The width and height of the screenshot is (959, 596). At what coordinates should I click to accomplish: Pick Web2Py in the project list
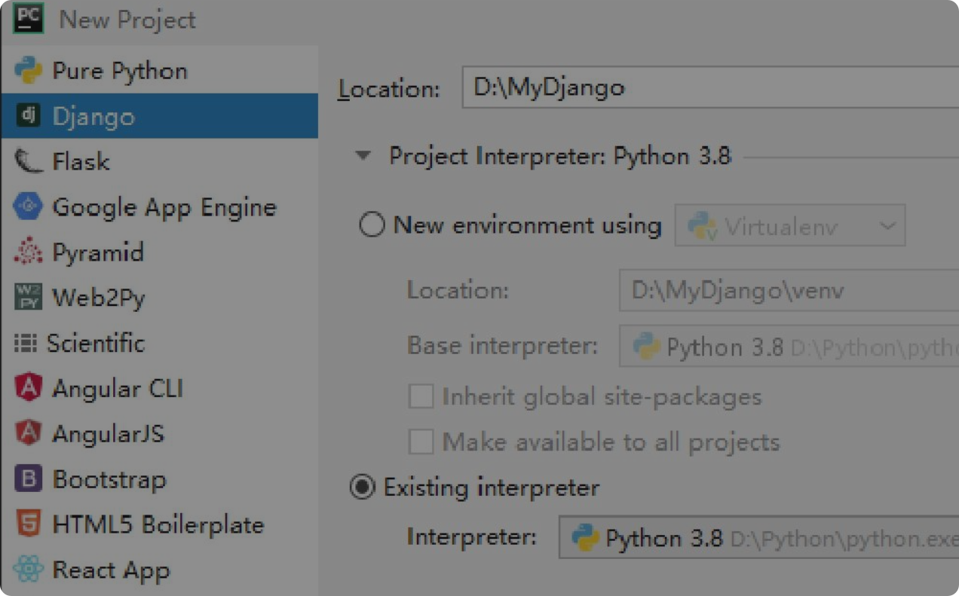coord(159,297)
